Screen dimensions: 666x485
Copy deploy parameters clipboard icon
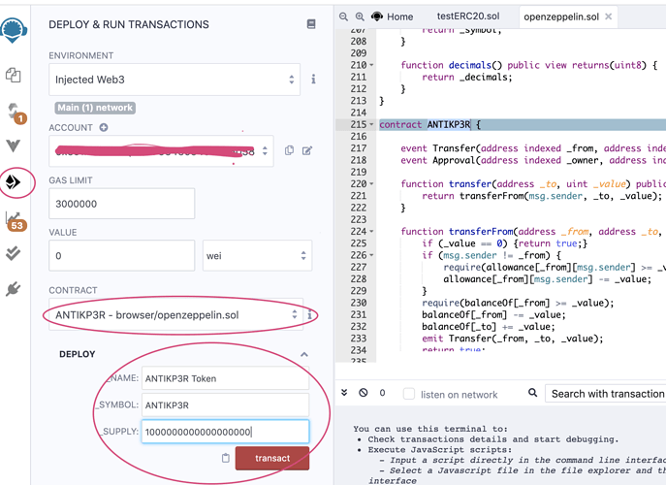click(x=226, y=458)
